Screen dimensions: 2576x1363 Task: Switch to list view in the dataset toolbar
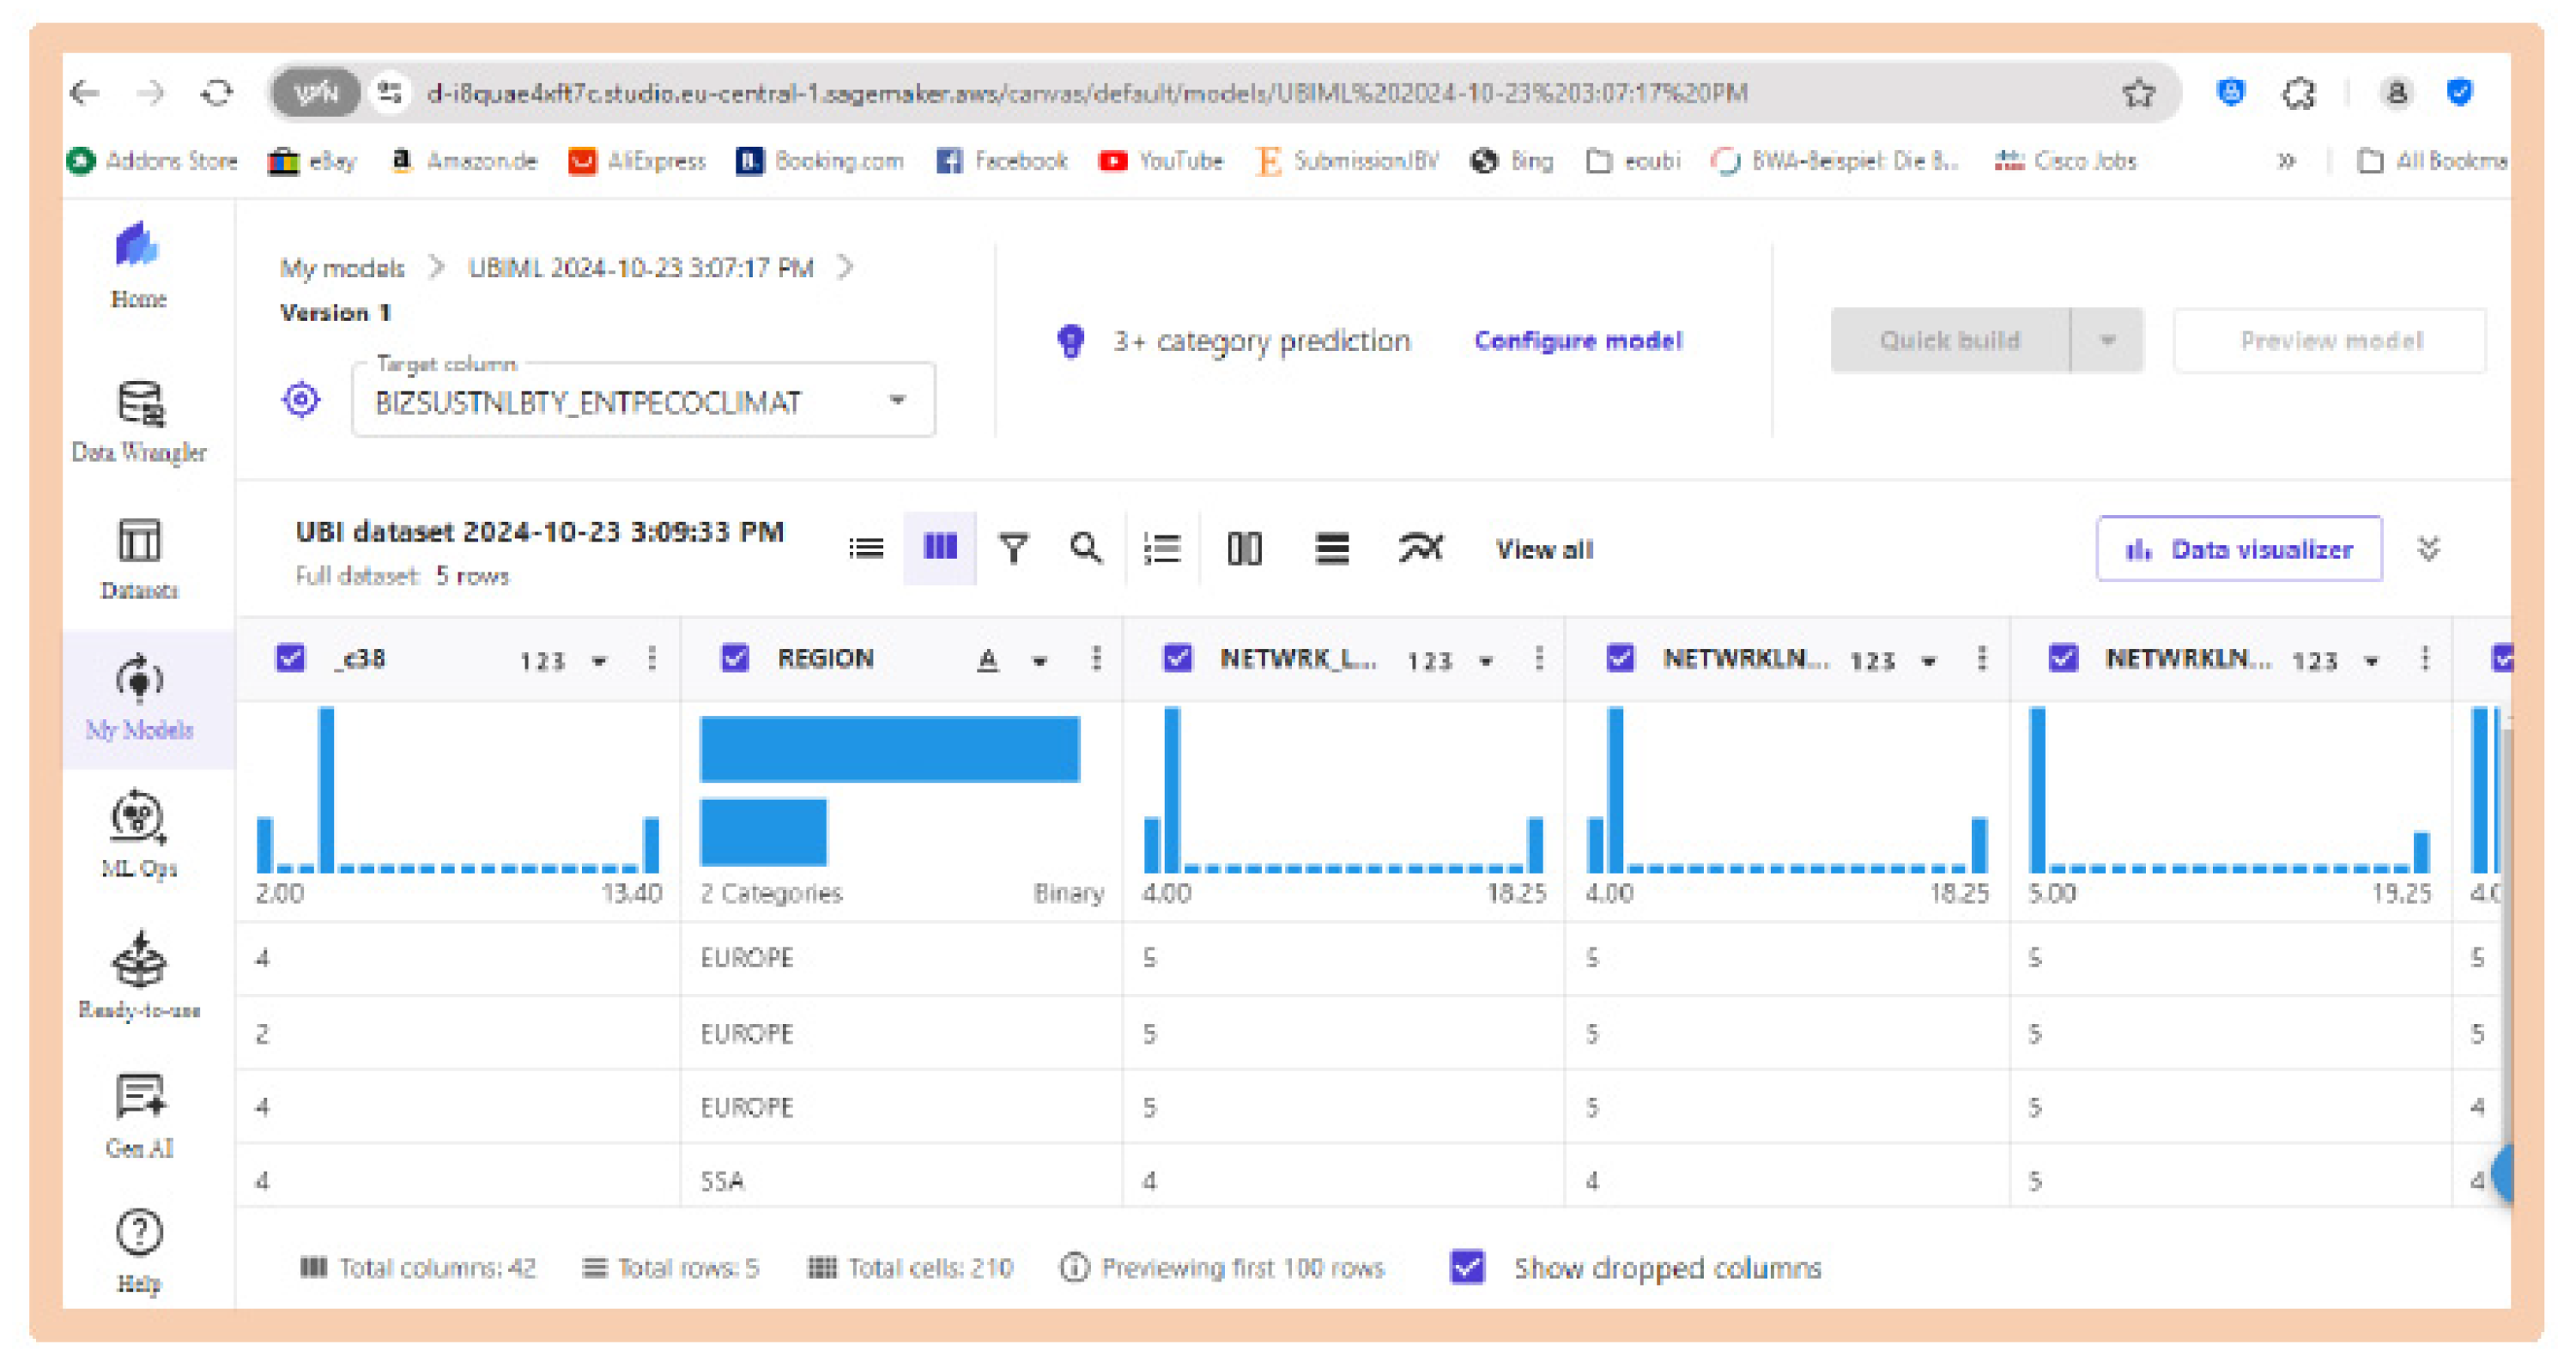866,548
